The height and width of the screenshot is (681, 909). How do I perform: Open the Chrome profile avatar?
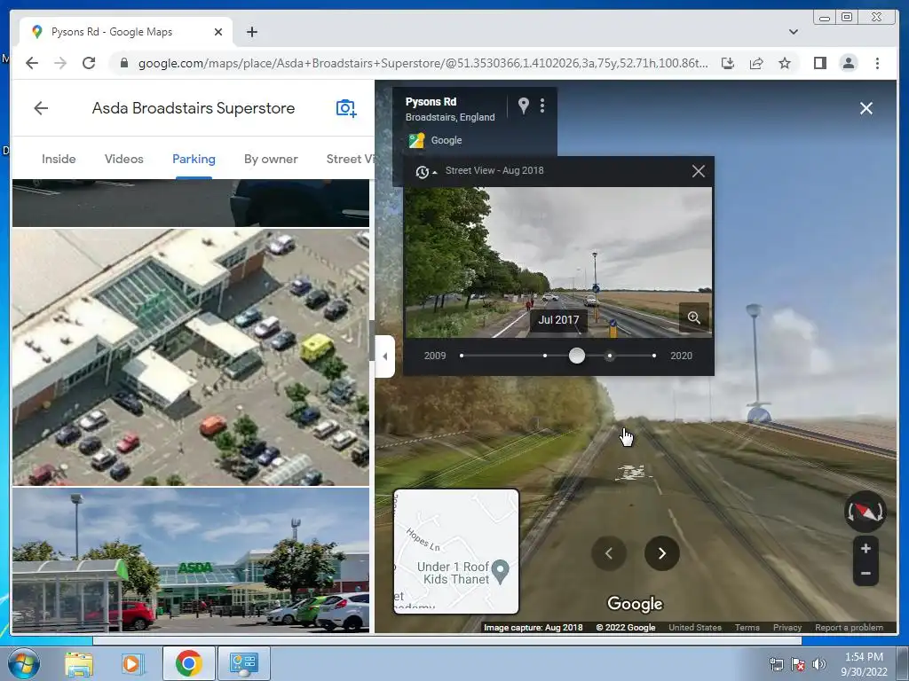coord(848,63)
